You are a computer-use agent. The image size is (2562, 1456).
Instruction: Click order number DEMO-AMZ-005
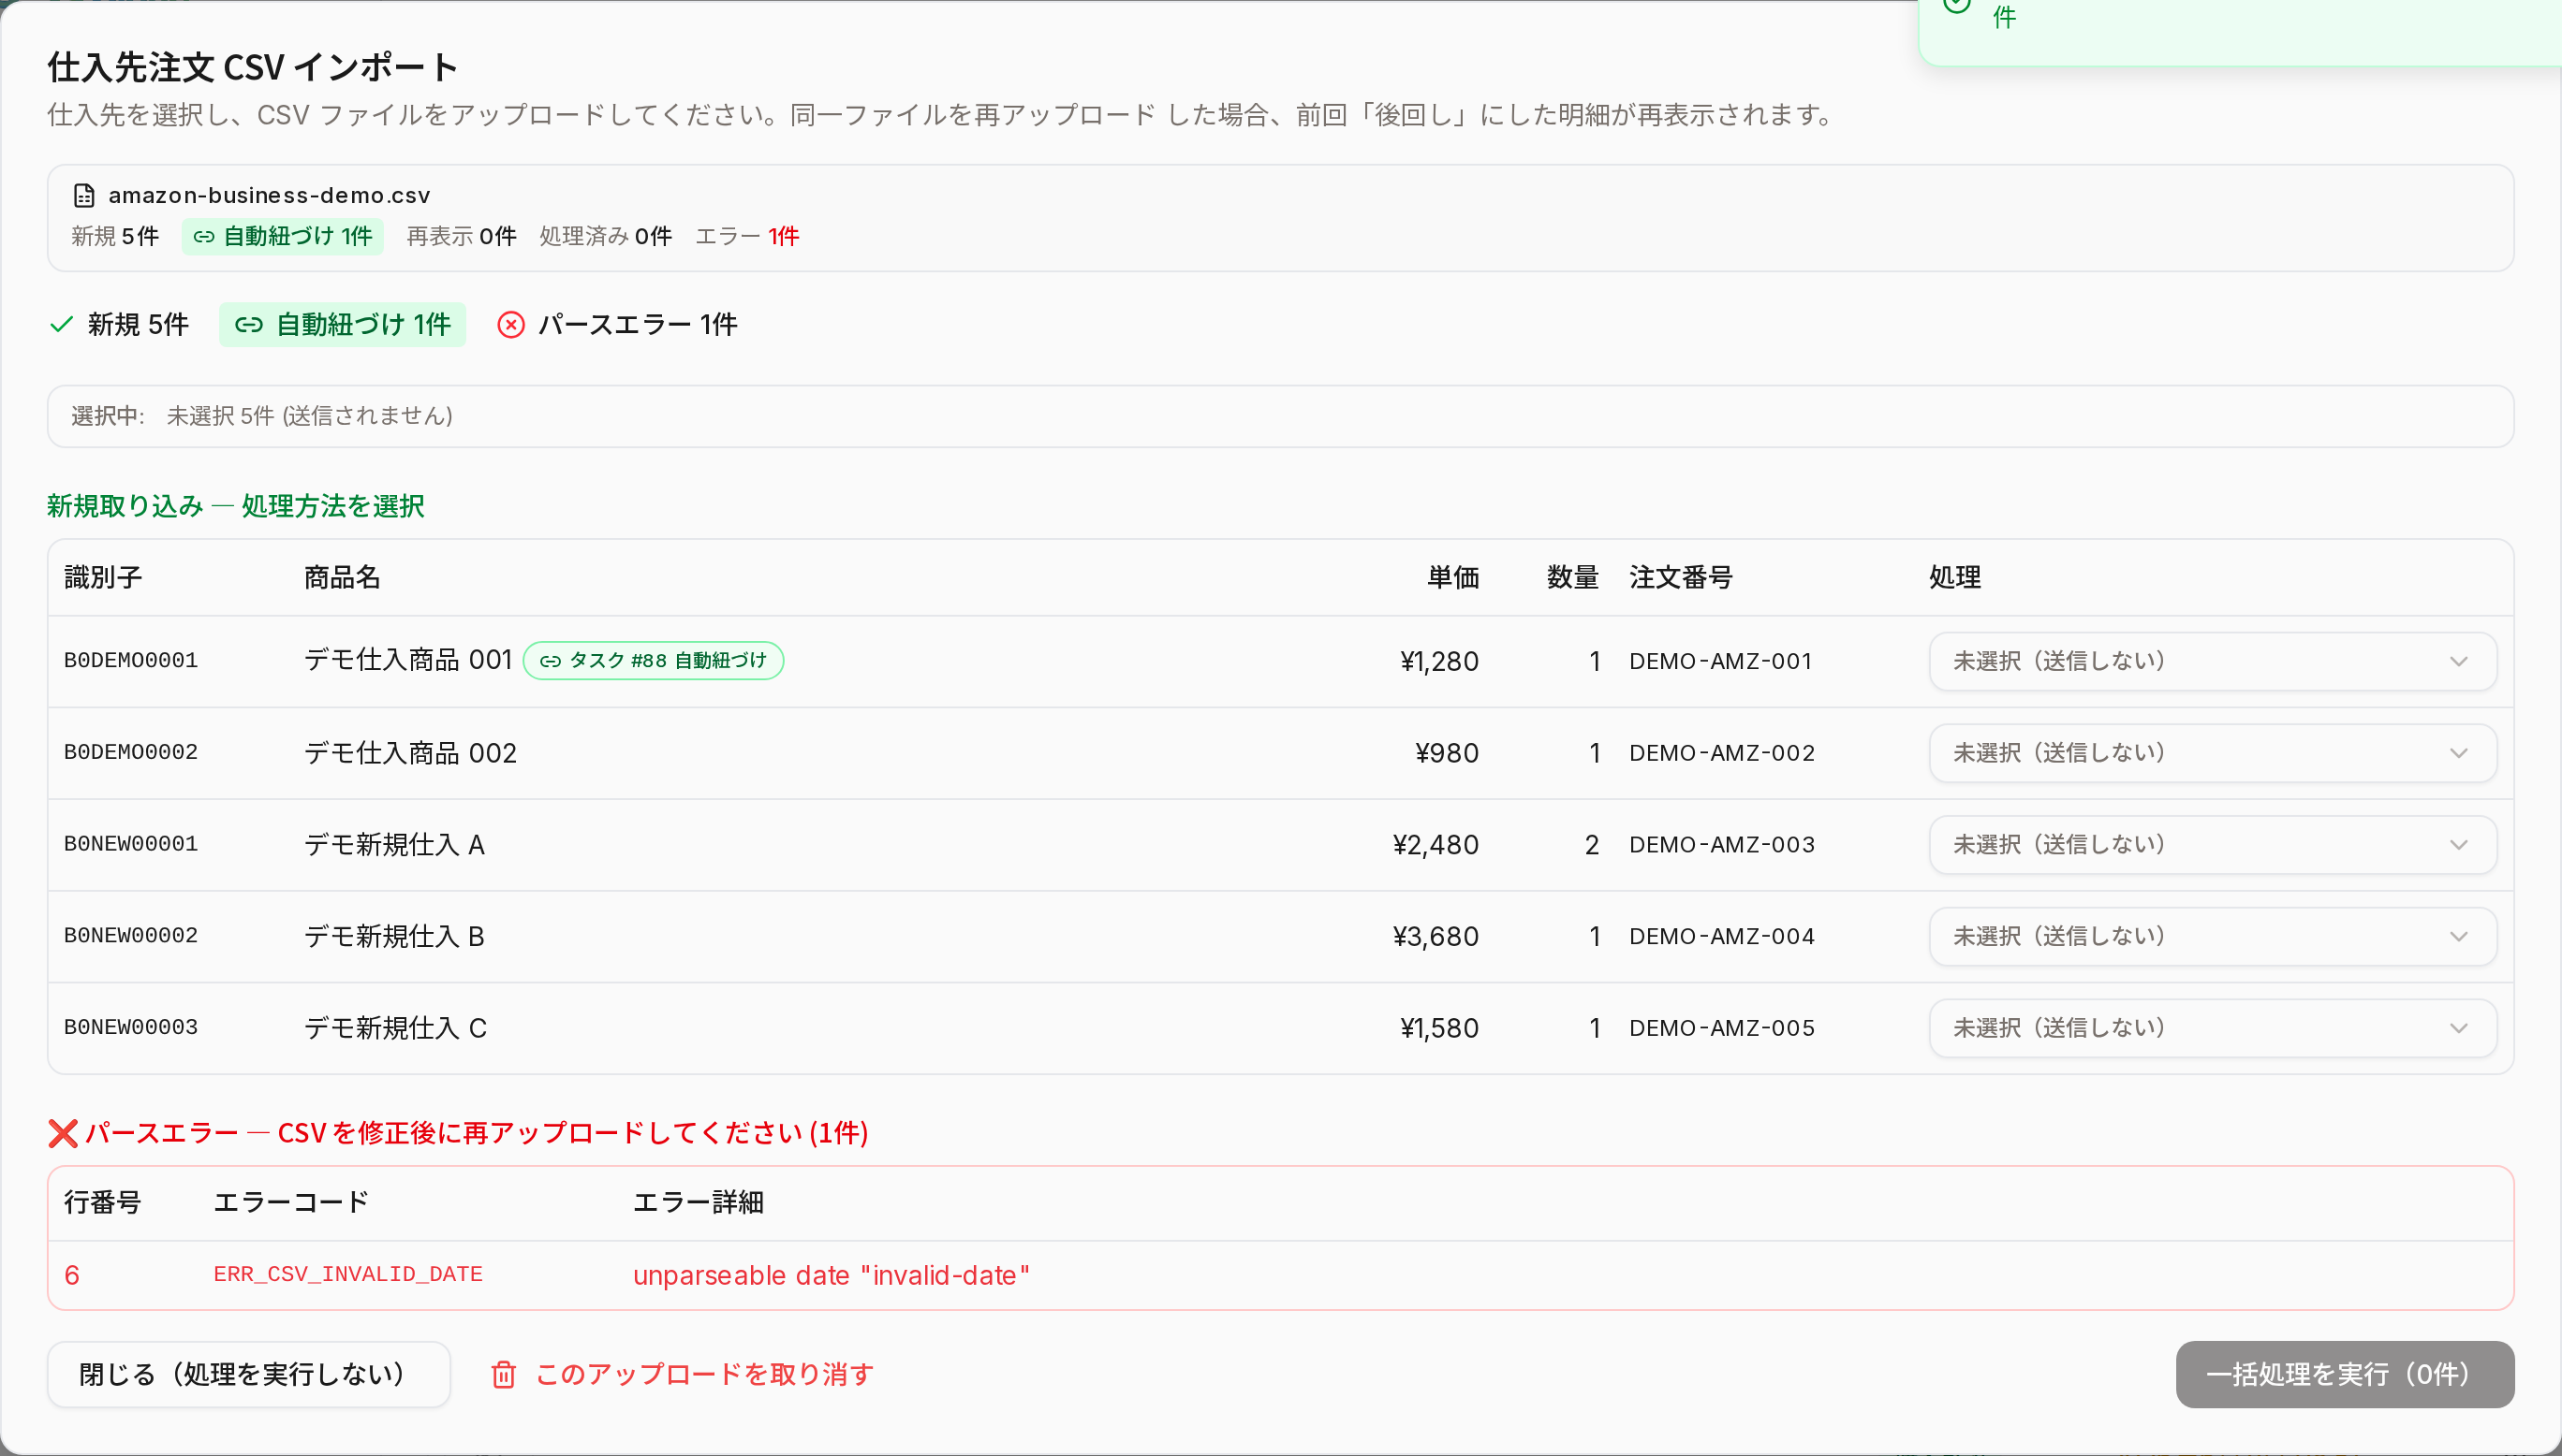point(1722,1028)
